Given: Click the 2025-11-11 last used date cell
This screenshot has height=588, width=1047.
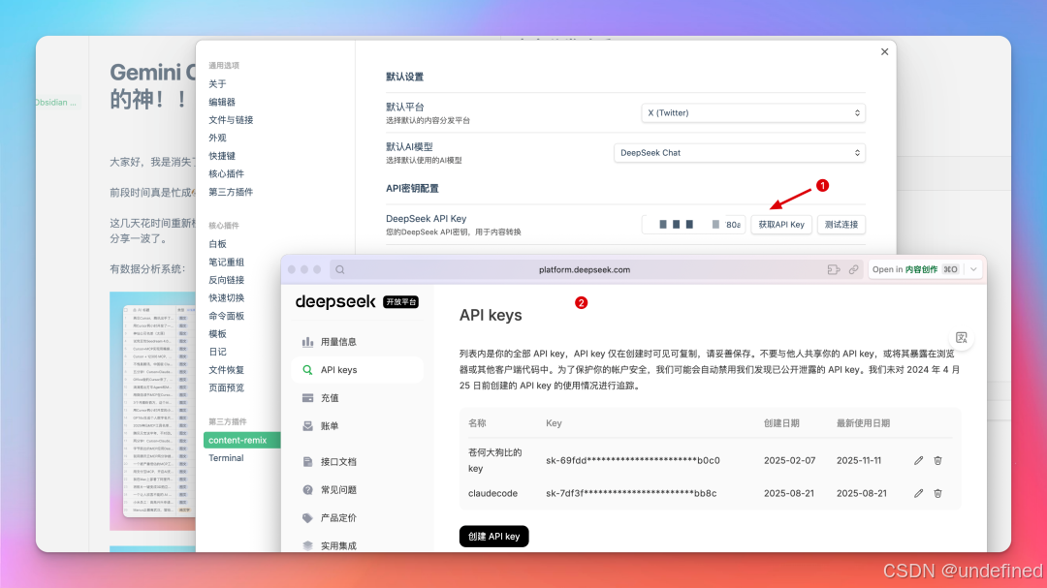Looking at the screenshot, I should tap(859, 460).
